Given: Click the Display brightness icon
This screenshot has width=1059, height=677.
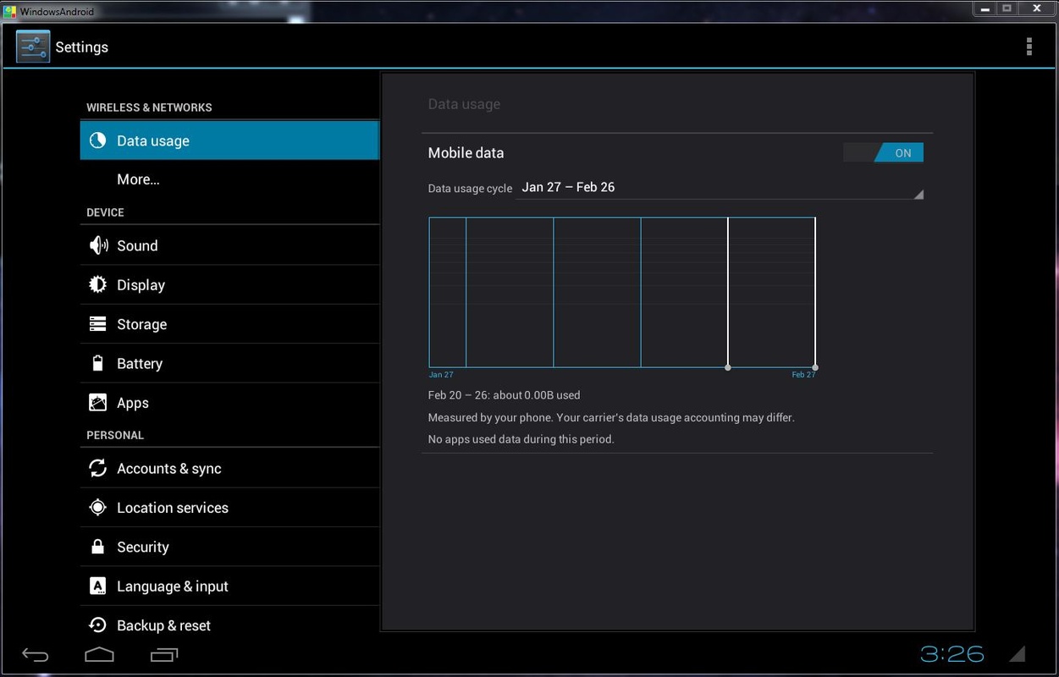Looking at the screenshot, I should (x=98, y=284).
